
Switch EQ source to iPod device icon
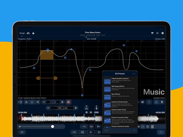[156, 102]
